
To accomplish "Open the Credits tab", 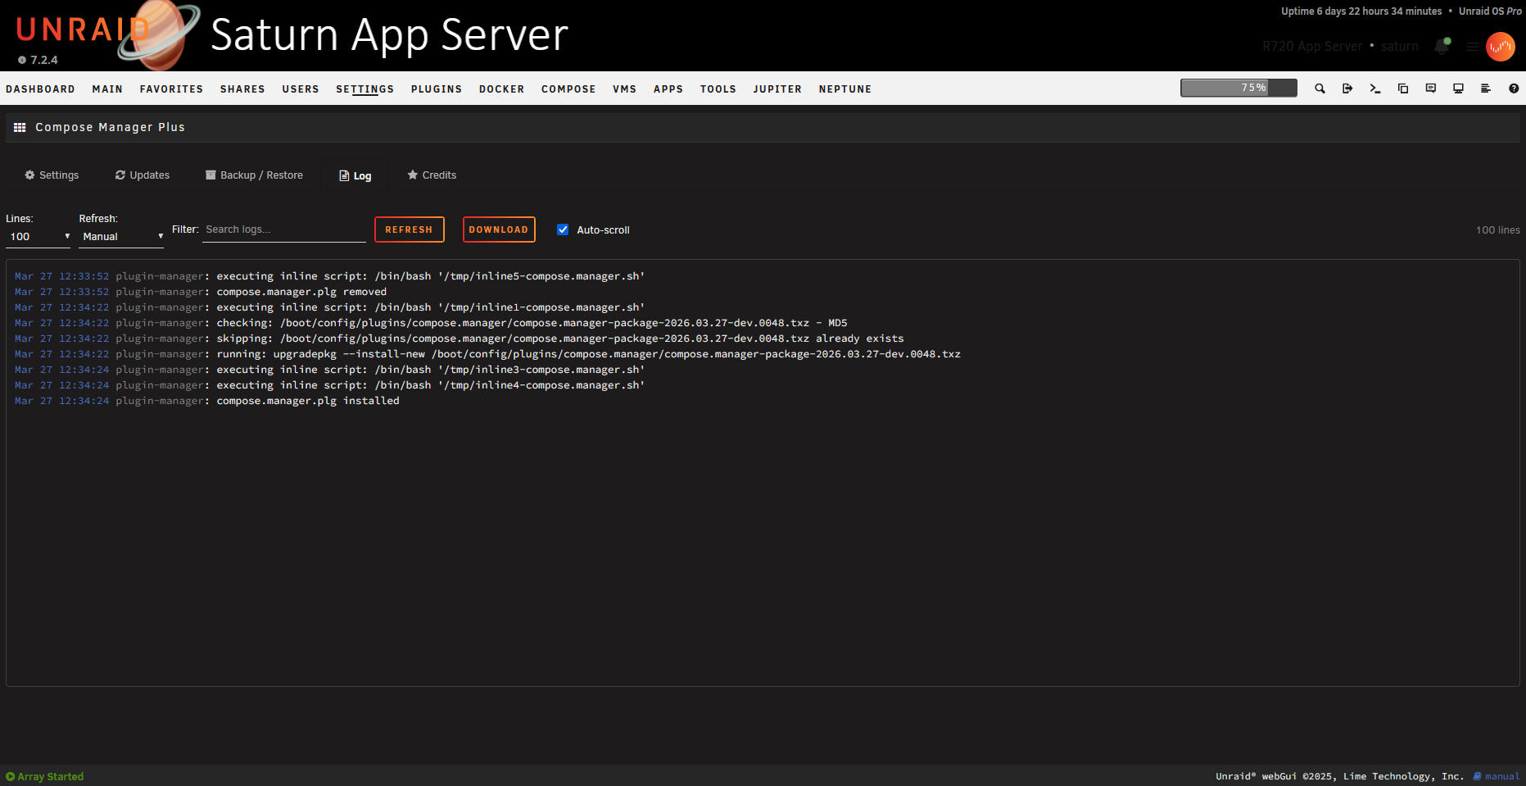I will tap(432, 175).
